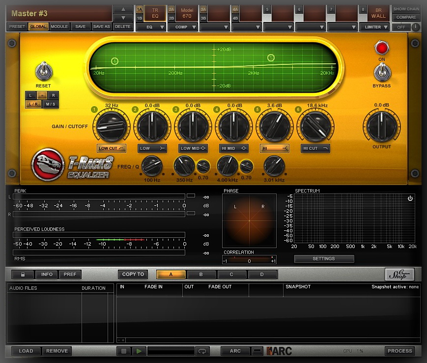Click the playback position display field
This screenshot has width=427, height=363.
coord(171,351)
